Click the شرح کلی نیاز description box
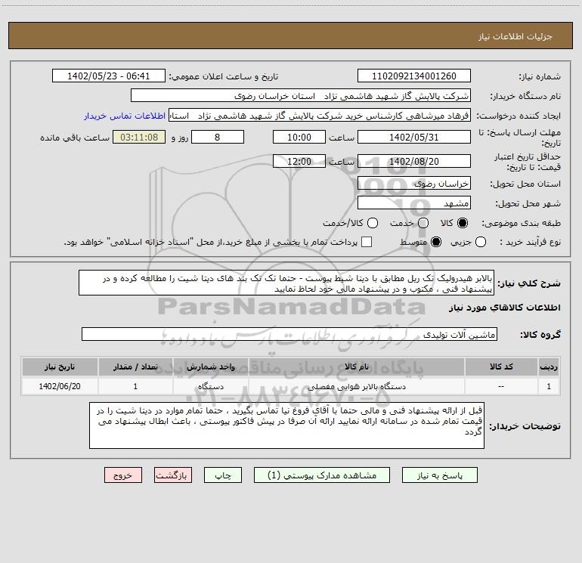This screenshot has height=563, width=582. point(286,283)
